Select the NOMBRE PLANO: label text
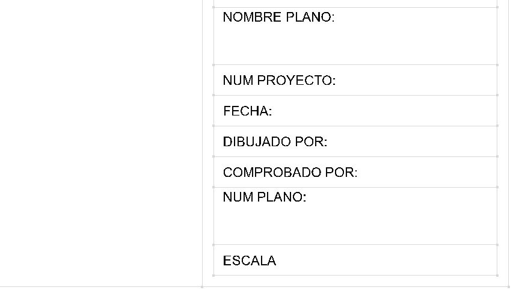This screenshot has height=290, width=522. coord(278,17)
